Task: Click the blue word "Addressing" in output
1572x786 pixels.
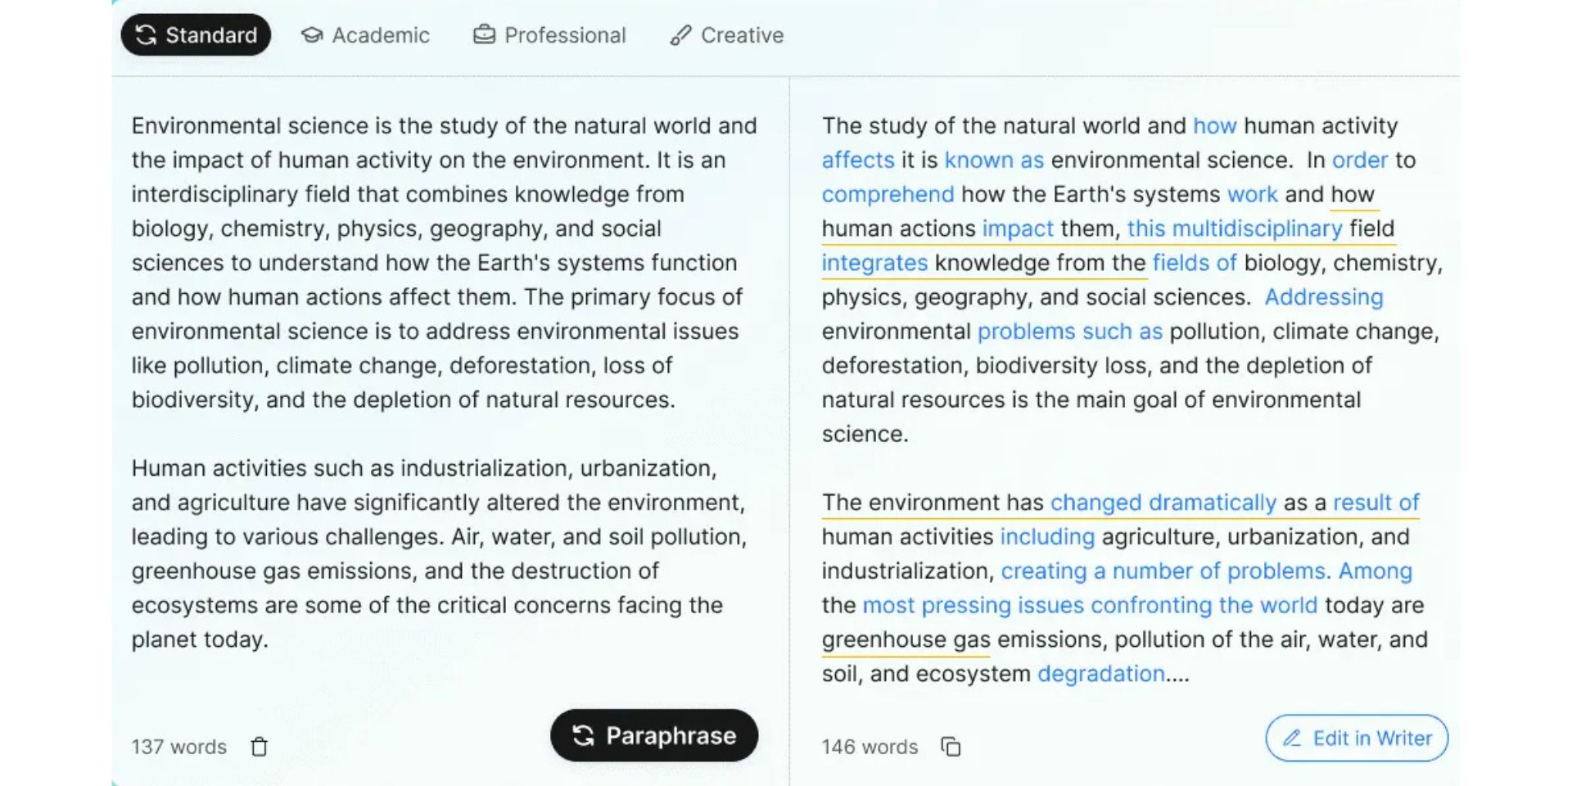Action: pos(1324,297)
